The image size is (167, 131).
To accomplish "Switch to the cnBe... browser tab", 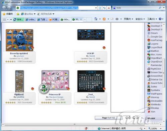I will tap(31, 20).
